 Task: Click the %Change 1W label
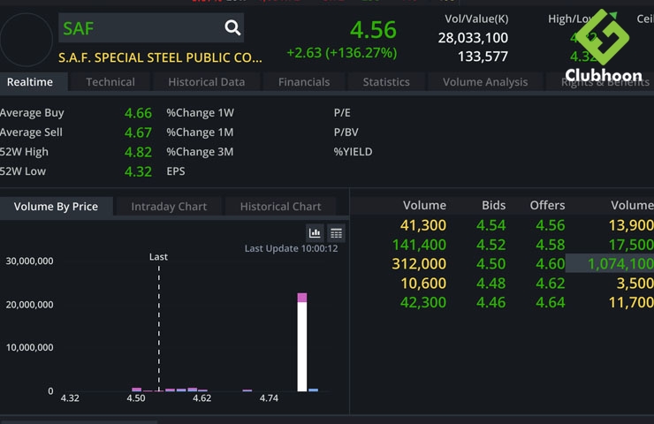[201, 113]
